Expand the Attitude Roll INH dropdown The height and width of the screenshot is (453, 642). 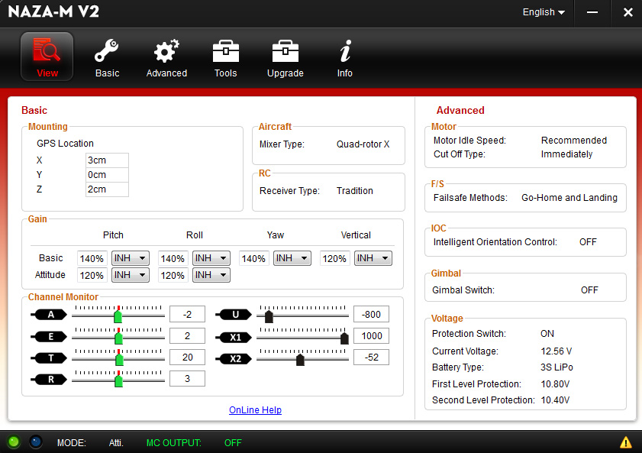(211, 275)
